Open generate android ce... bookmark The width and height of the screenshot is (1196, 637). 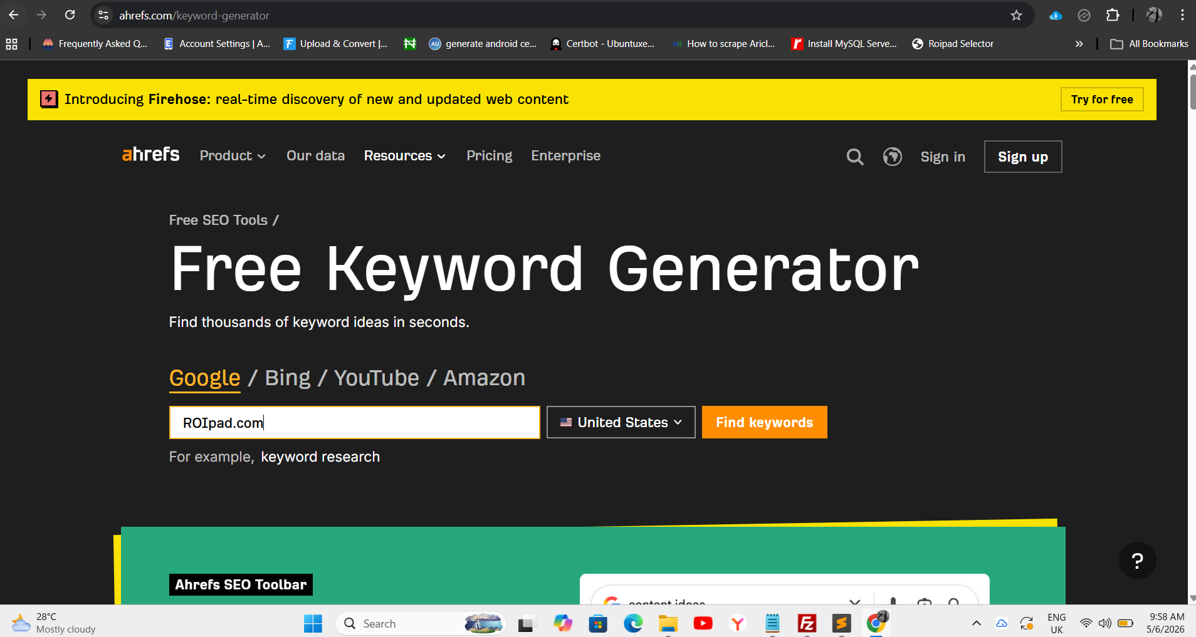[x=483, y=44]
